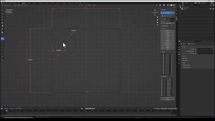This screenshot has height=121, width=215.
Task: Toggle visibility eye of first entity row
Action: pos(164,54)
